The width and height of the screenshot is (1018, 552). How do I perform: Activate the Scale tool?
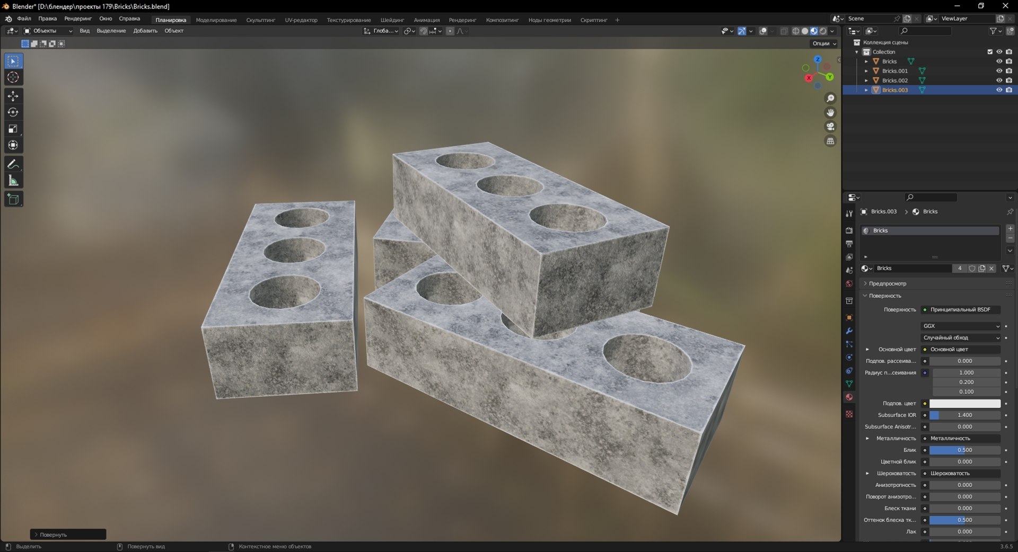coord(13,129)
